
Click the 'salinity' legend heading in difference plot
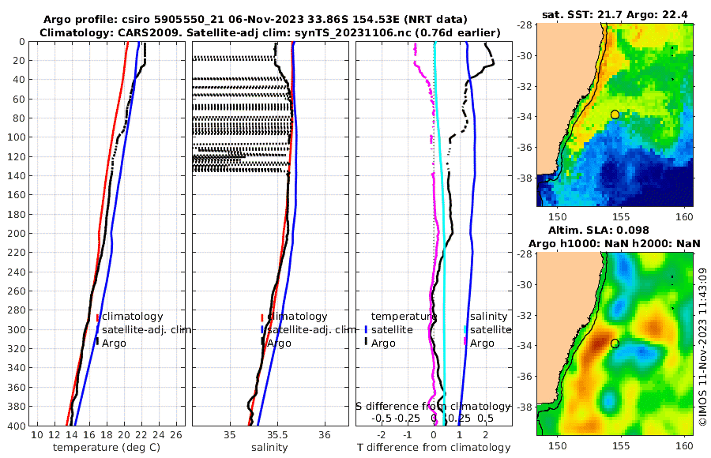(488, 317)
